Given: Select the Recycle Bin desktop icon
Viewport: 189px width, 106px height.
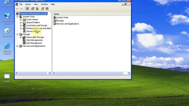Looking at the screenshot, I should tap(7, 33).
